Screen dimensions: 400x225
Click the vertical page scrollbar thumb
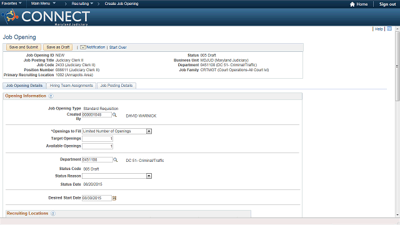(x=397, y=66)
